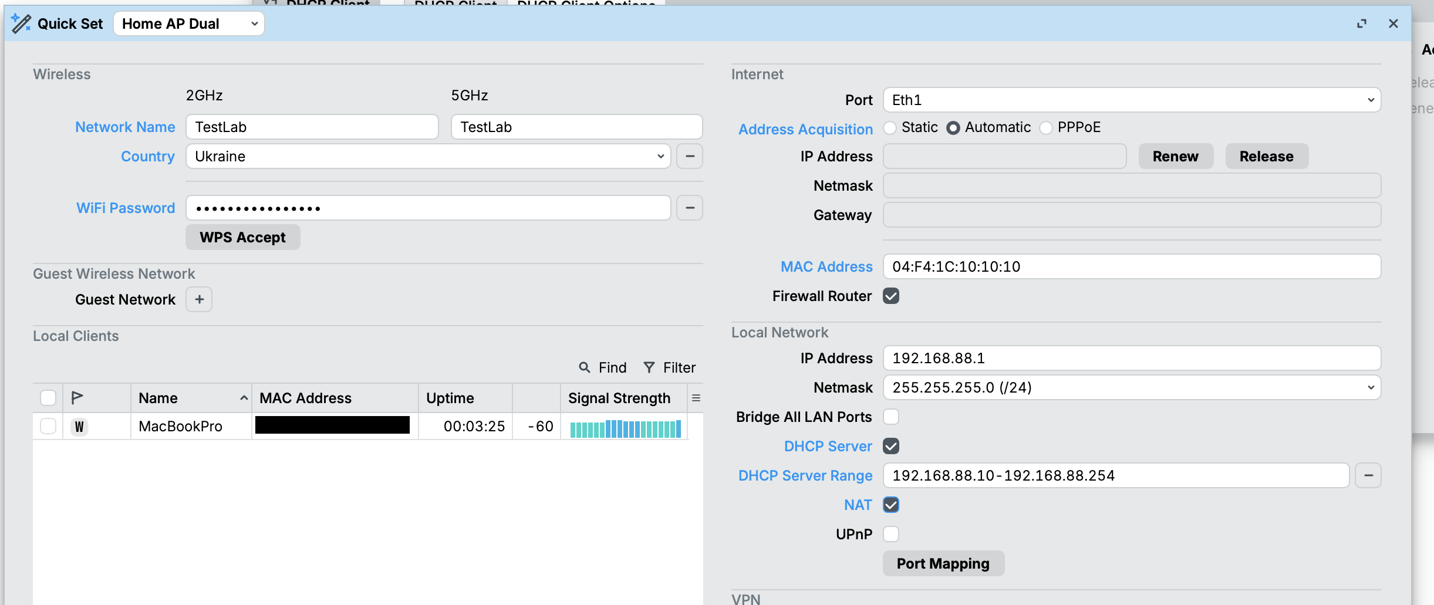Click the minus button beside WiFi Password
The height and width of the screenshot is (605, 1434).
[x=690, y=208]
